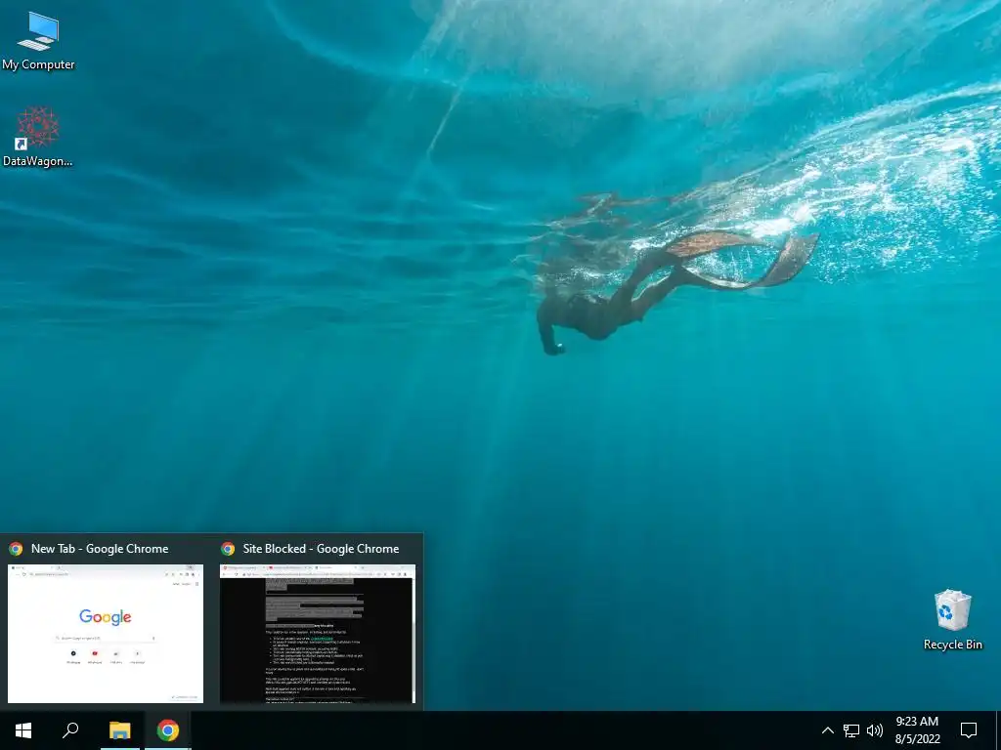Click Chrome logo beside New Tab preview title
Image resolution: width=1001 pixels, height=750 pixels.
point(16,549)
